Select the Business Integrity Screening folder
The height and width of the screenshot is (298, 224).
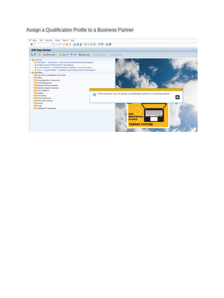click(48, 88)
